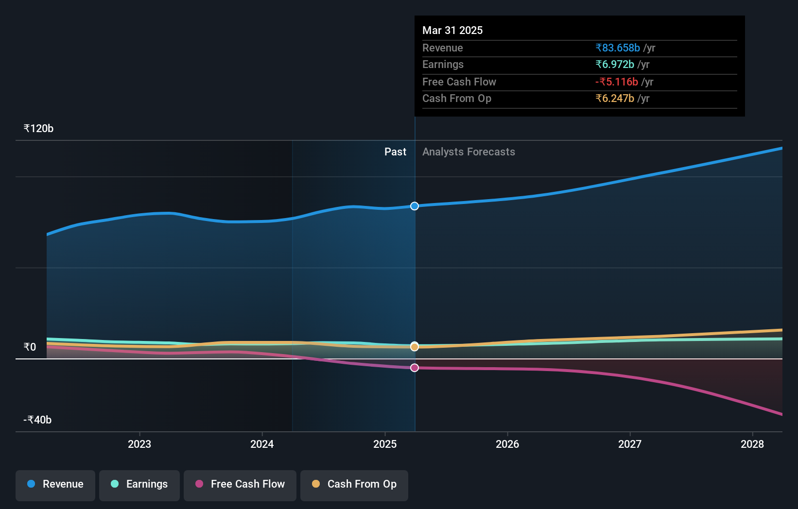Click the ₹0 y-axis label

click(30, 347)
